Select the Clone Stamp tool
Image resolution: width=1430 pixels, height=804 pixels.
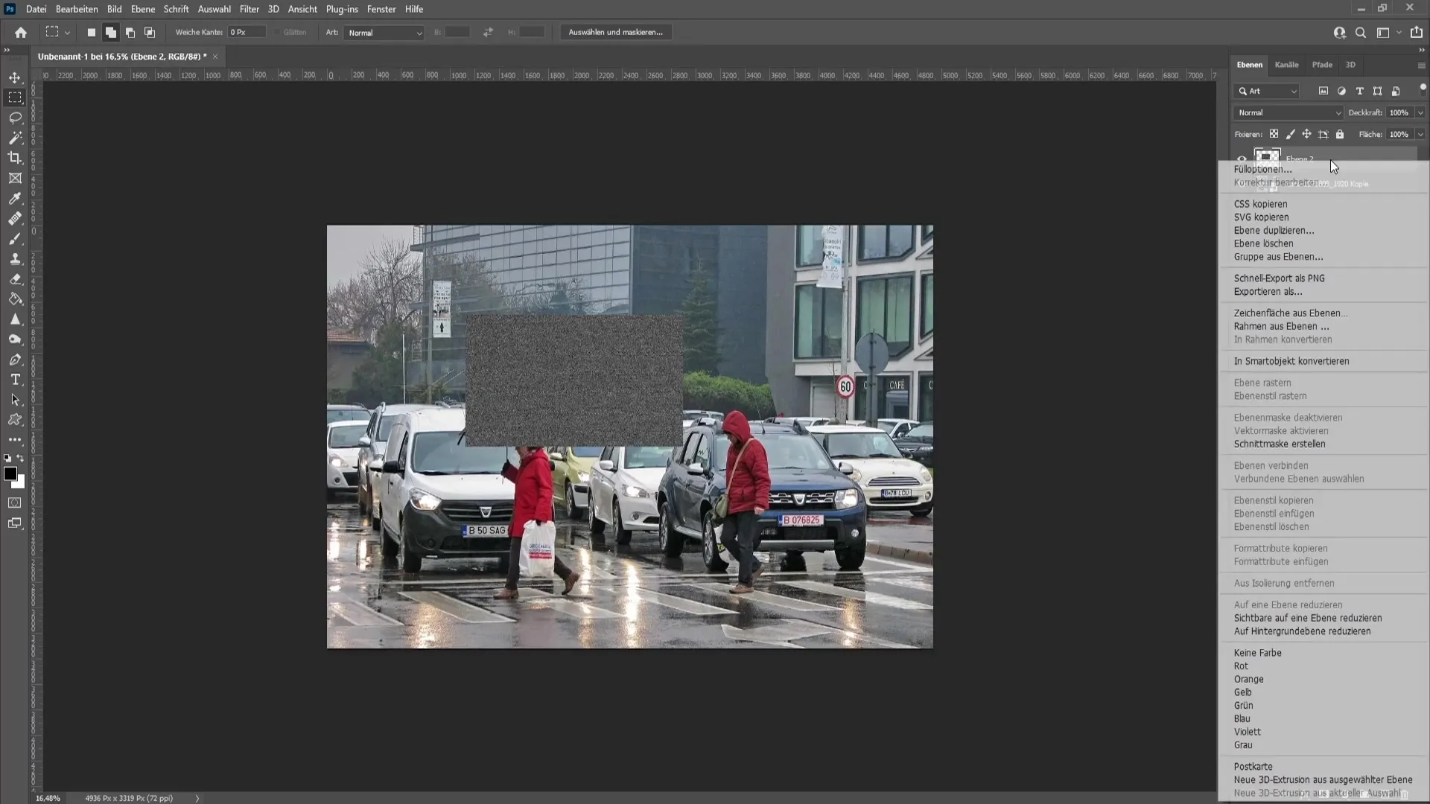point(15,258)
